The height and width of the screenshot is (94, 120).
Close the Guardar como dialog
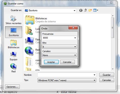[x=111, y=3]
